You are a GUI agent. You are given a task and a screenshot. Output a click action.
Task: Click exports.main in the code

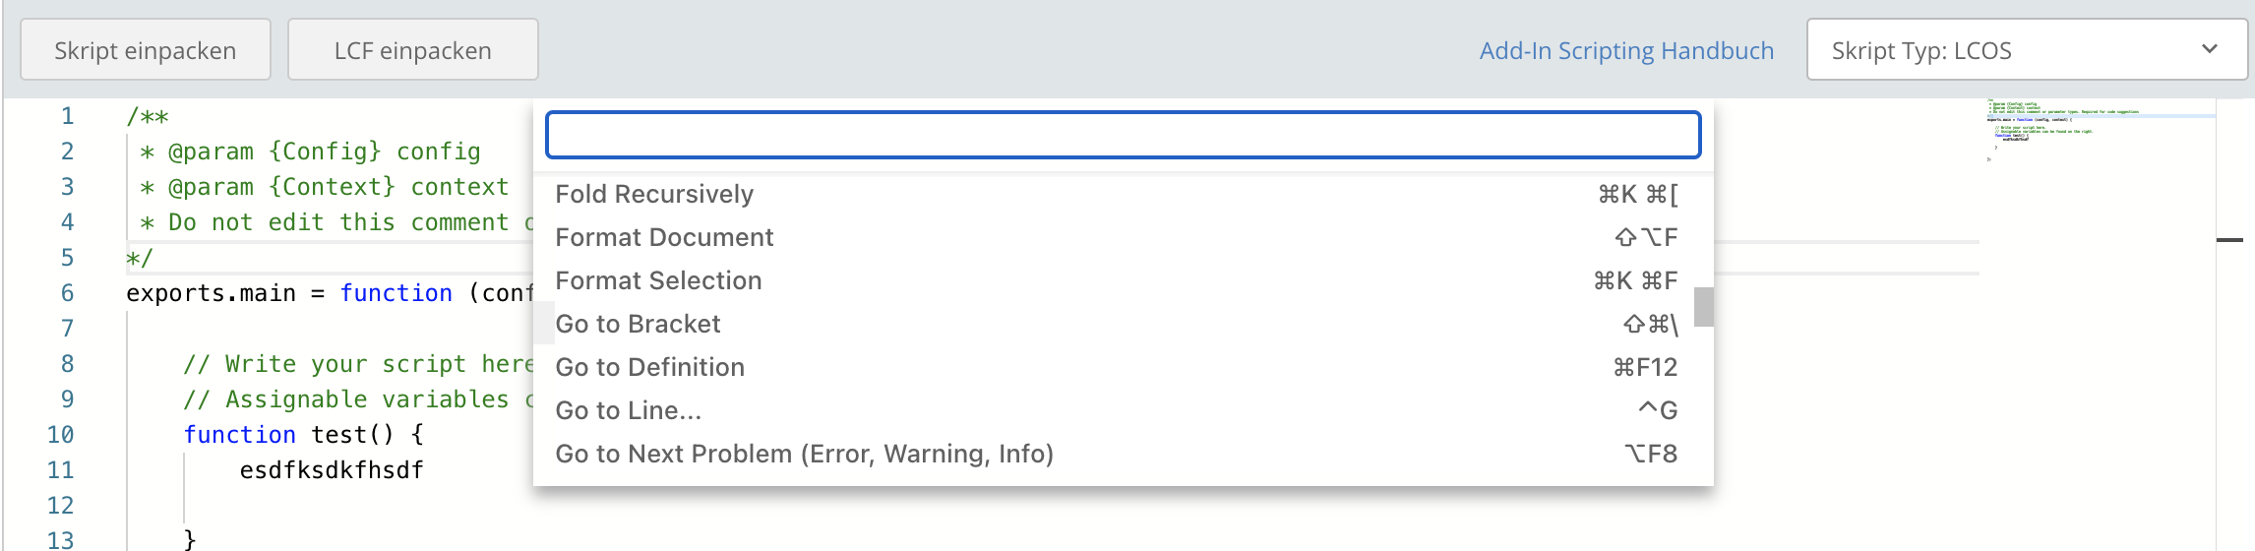coord(211,293)
